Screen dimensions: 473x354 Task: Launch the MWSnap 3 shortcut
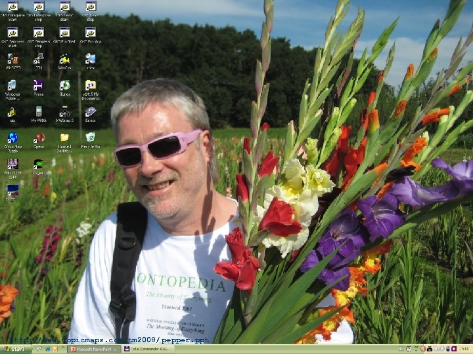(64, 114)
